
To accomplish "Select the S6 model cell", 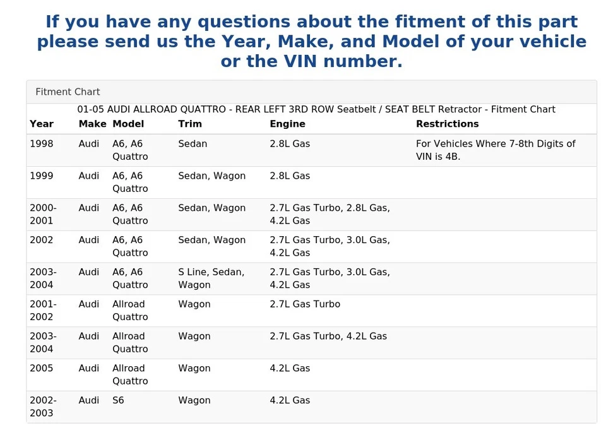I will [118, 400].
